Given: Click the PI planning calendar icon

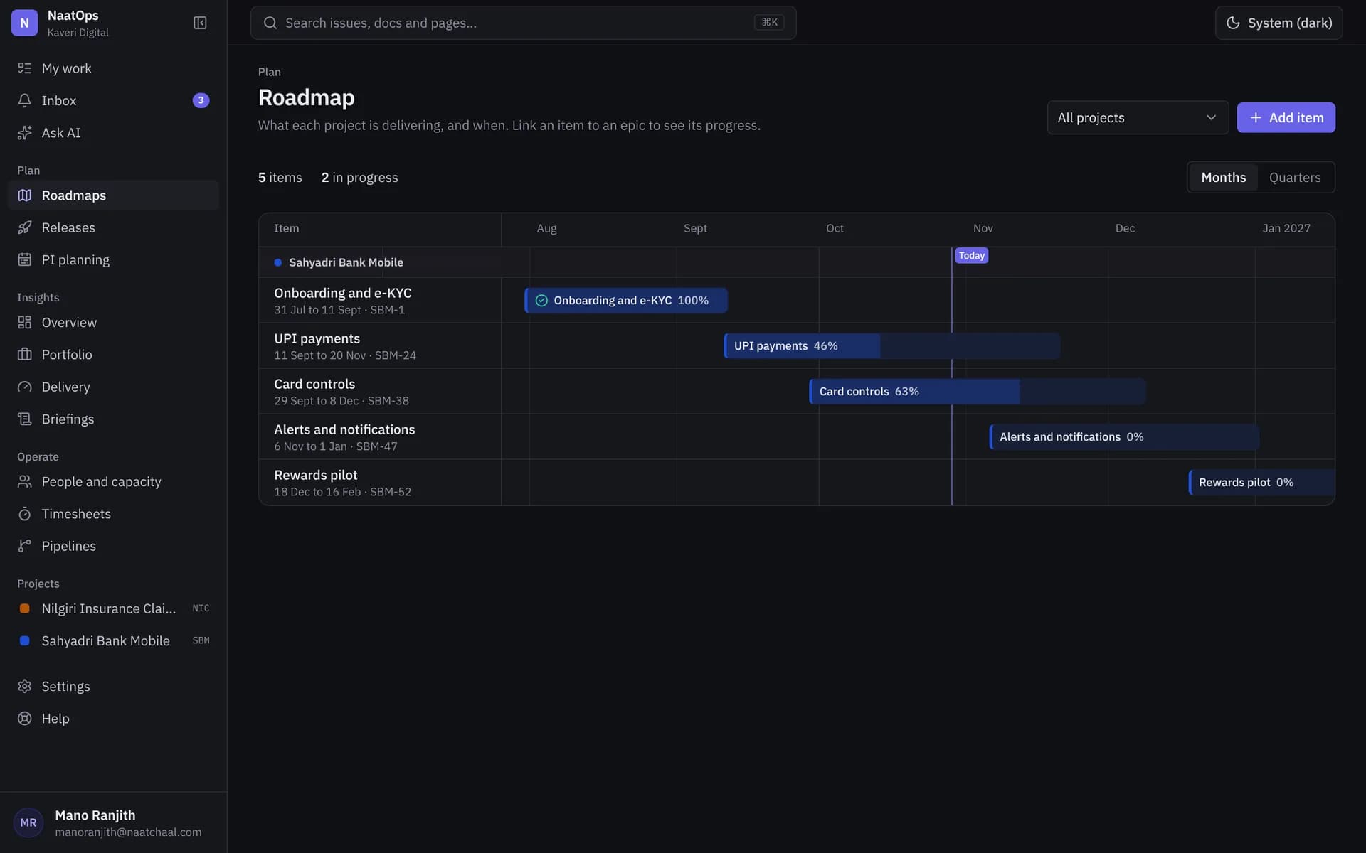Looking at the screenshot, I should click(x=25, y=259).
